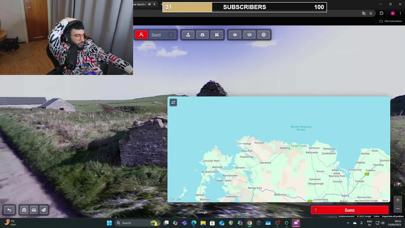Screen dimensions: 405x228
Task: Open the stacked layers maps icon
Action: 235,35
